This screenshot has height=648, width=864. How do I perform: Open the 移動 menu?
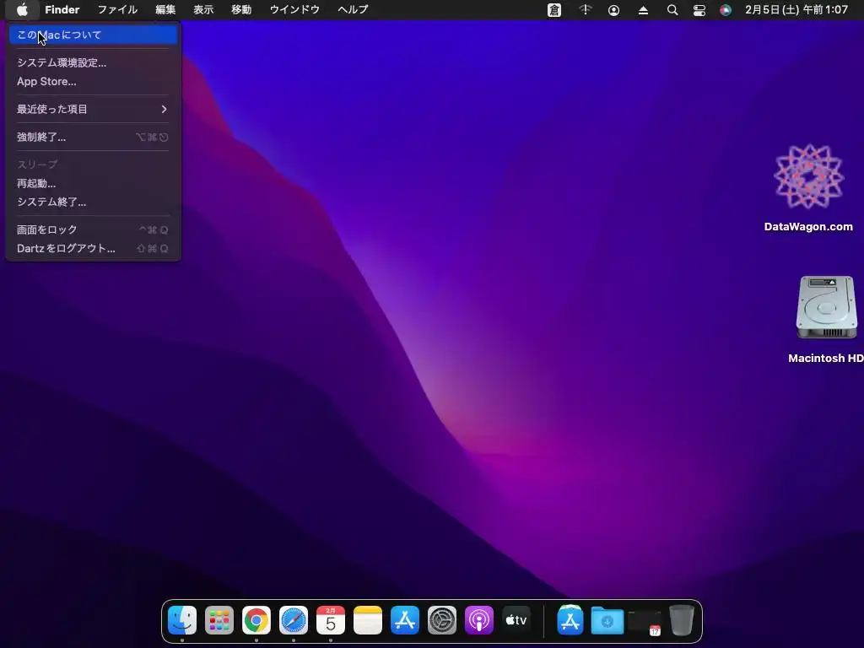point(241,9)
